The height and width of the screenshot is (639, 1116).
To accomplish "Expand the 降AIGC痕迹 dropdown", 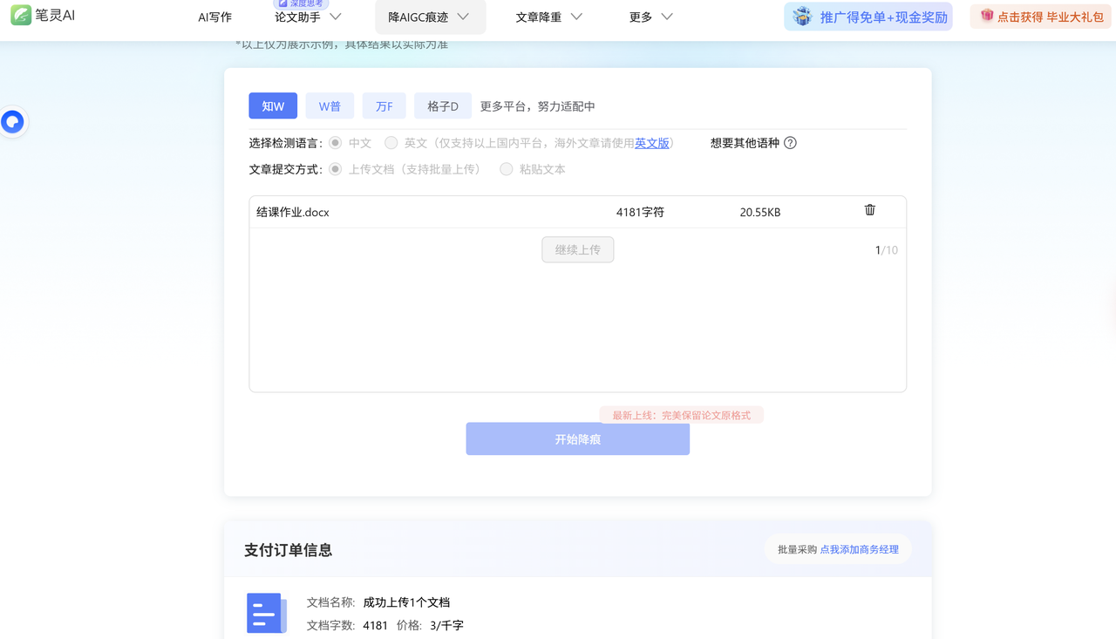I will tap(430, 17).
